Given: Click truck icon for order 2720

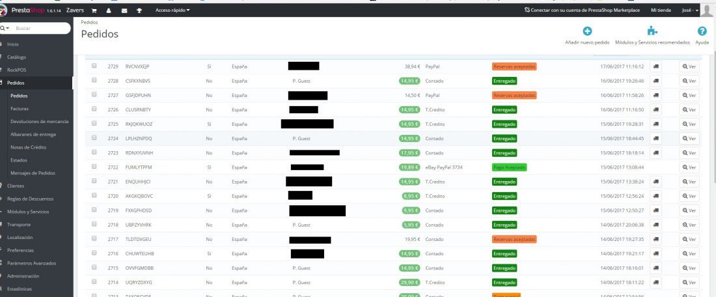Looking at the screenshot, I should tap(655, 196).
